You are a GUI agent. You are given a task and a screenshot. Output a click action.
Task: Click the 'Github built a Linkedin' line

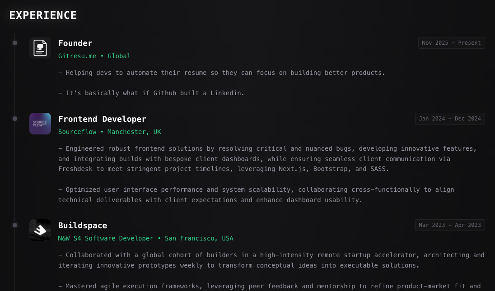pyautogui.click(x=151, y=93)
